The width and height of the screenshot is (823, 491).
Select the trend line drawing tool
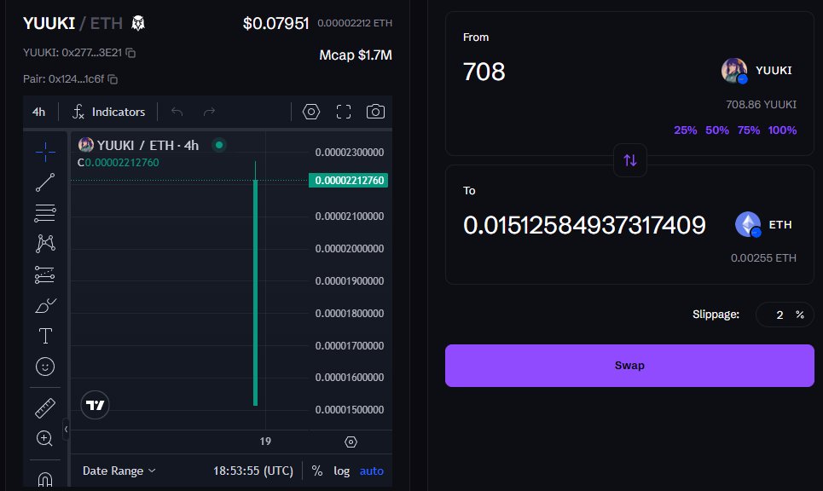45,182
